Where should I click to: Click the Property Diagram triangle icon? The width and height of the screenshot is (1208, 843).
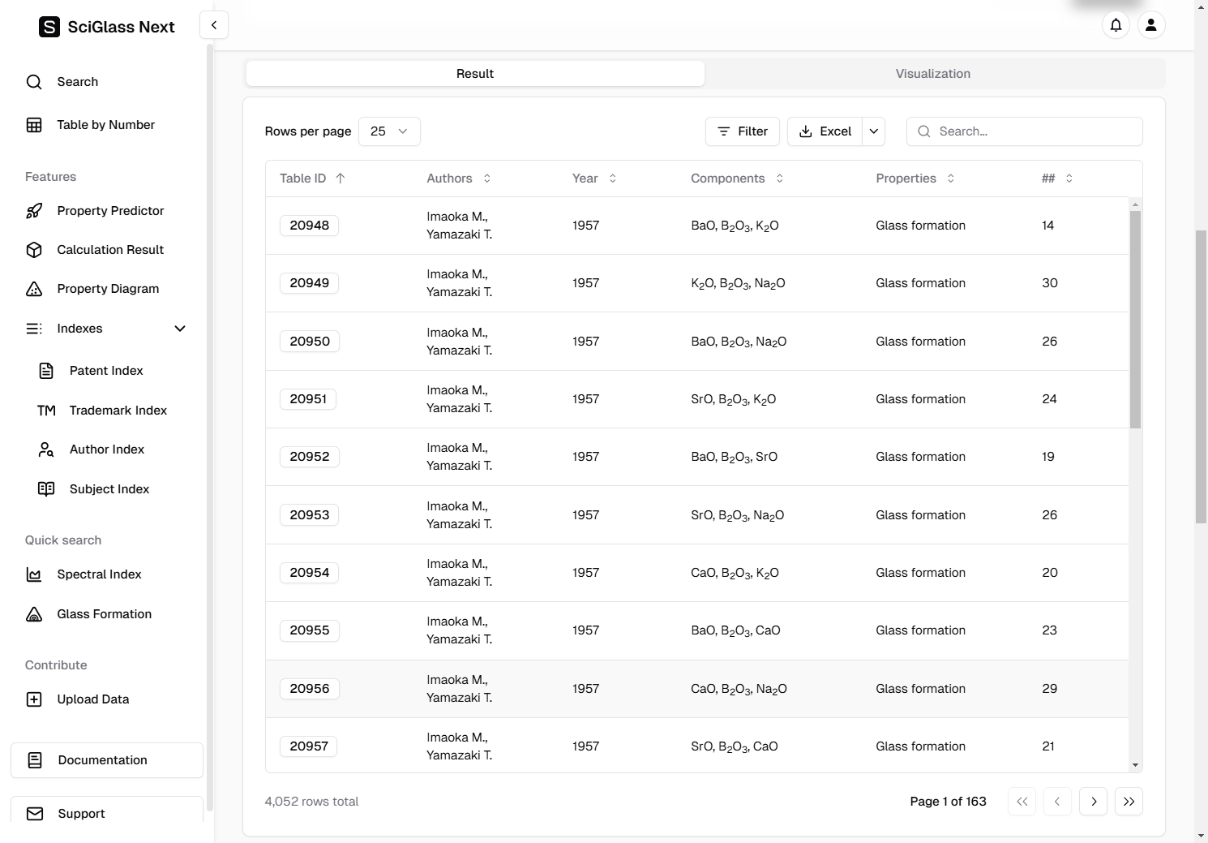[34, 289]
